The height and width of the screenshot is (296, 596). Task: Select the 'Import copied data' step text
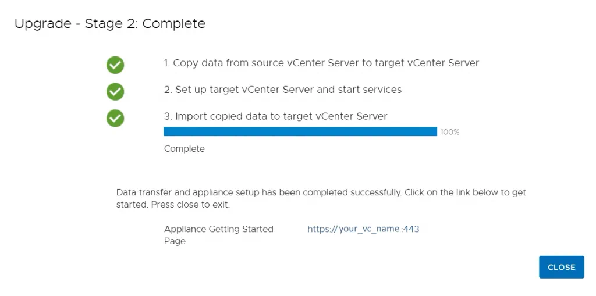point(275,116)
